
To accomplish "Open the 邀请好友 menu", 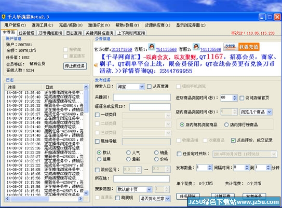I will [x=99, y=25].
